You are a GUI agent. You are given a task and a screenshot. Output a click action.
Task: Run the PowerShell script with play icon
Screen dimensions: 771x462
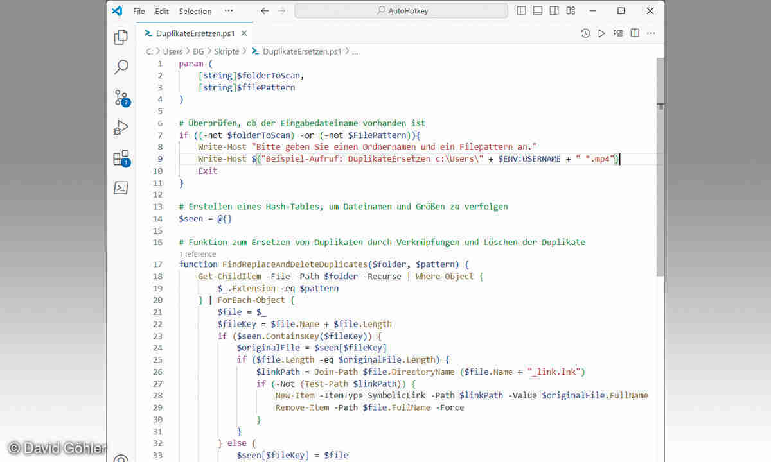(601, 33)
